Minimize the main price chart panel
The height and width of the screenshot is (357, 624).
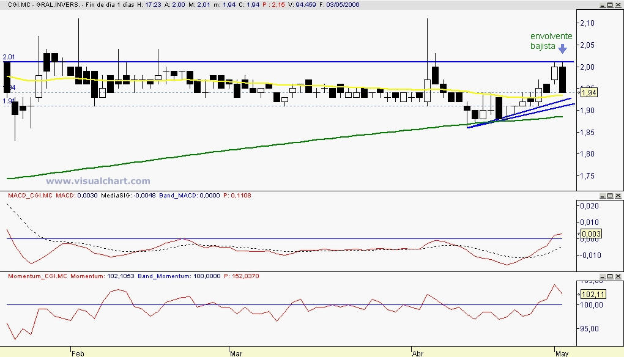tap(602, 4)
